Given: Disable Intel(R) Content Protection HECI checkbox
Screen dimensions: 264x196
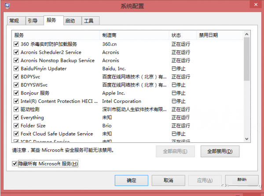Looking at the screenshot, I should pos(16,101).
